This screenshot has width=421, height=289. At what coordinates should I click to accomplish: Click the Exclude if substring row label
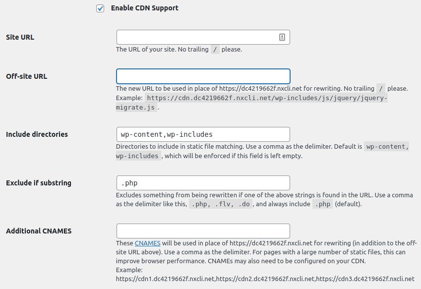point(39,183)
